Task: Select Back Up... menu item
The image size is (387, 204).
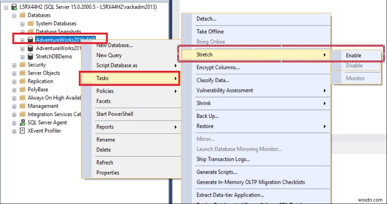Action: [256, 116]
